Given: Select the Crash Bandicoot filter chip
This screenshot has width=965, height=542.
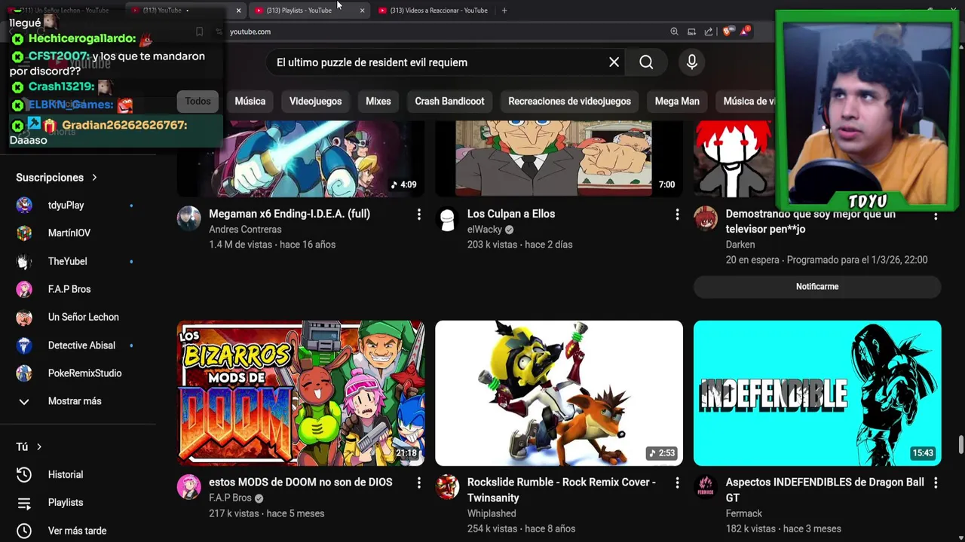Looking at the screenshot, I should coord(449,101).
